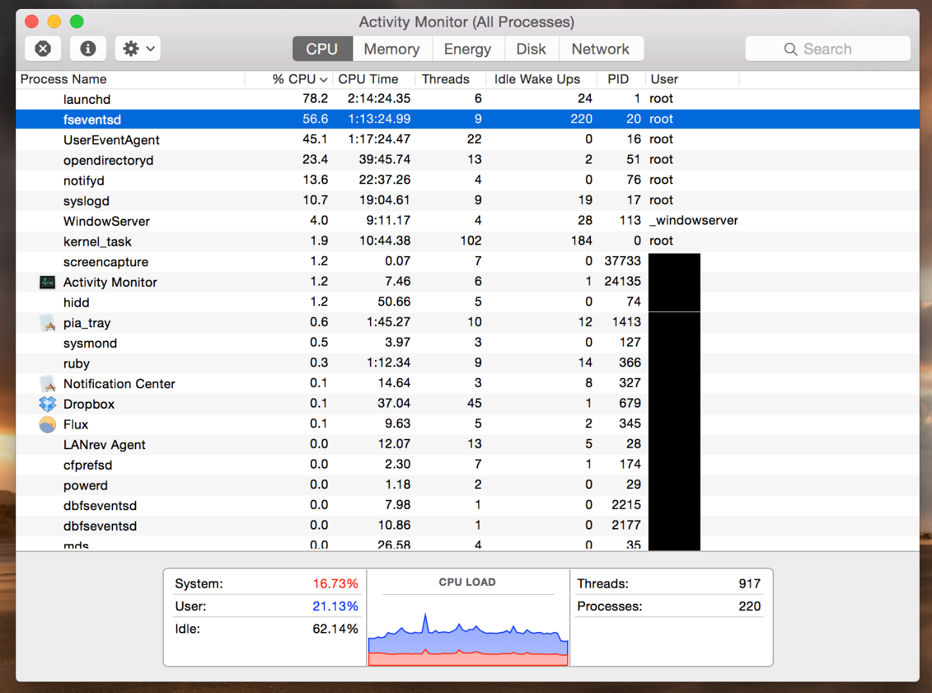Sort by PID column header
This screenshot has width=932, height=693.
point(620,79)
